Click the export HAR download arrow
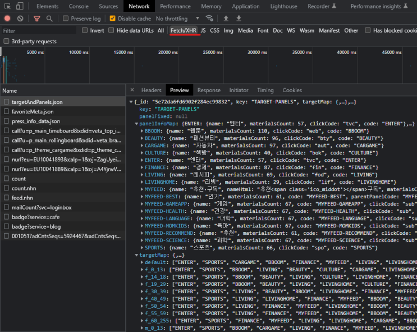 point(239,19)
